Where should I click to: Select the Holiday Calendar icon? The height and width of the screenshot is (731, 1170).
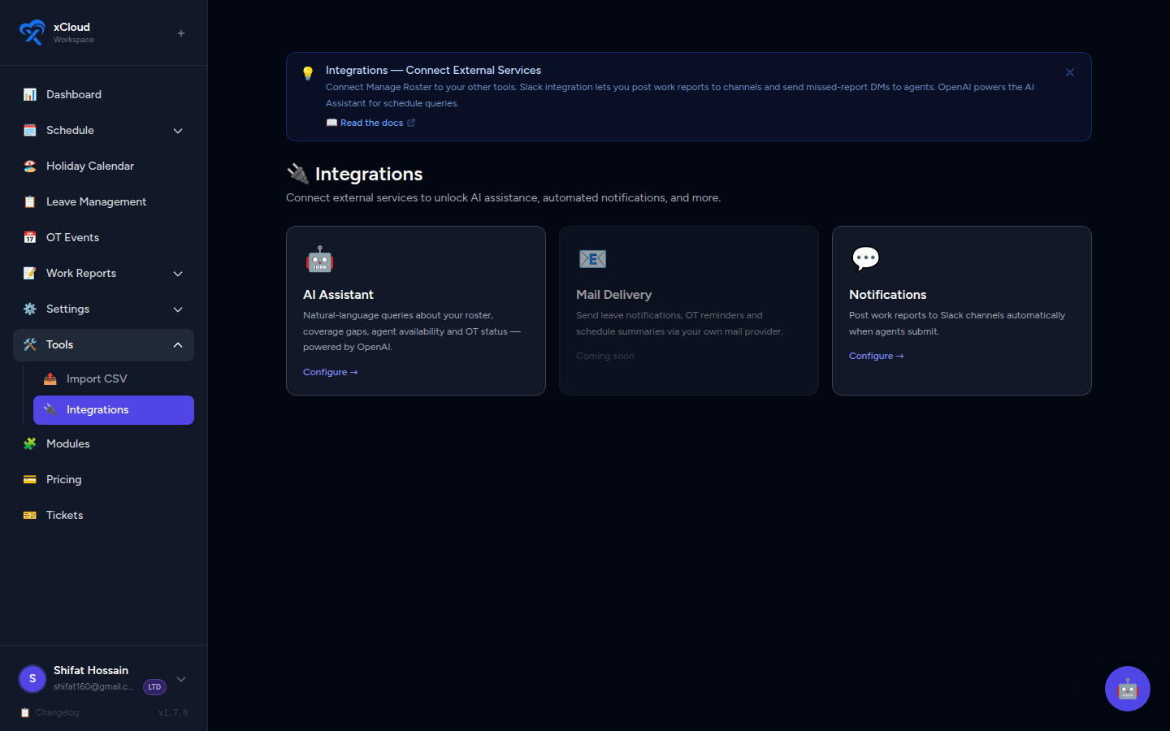(x=30, y=166)
